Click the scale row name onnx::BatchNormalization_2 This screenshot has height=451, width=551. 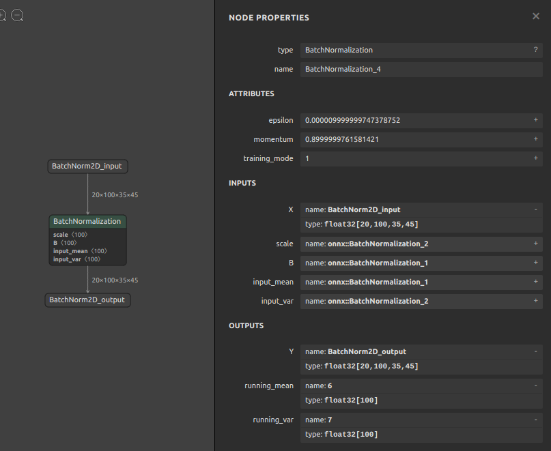pyautogui.click(x=378, y=244)
